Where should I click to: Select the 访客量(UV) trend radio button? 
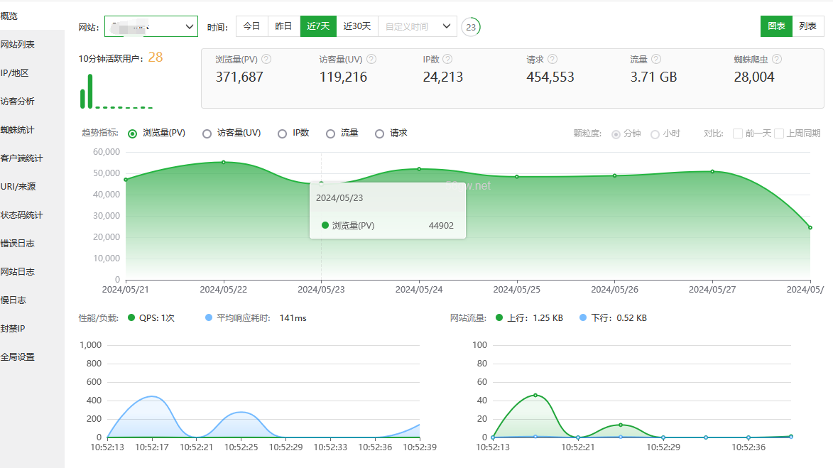click(207, 134)
